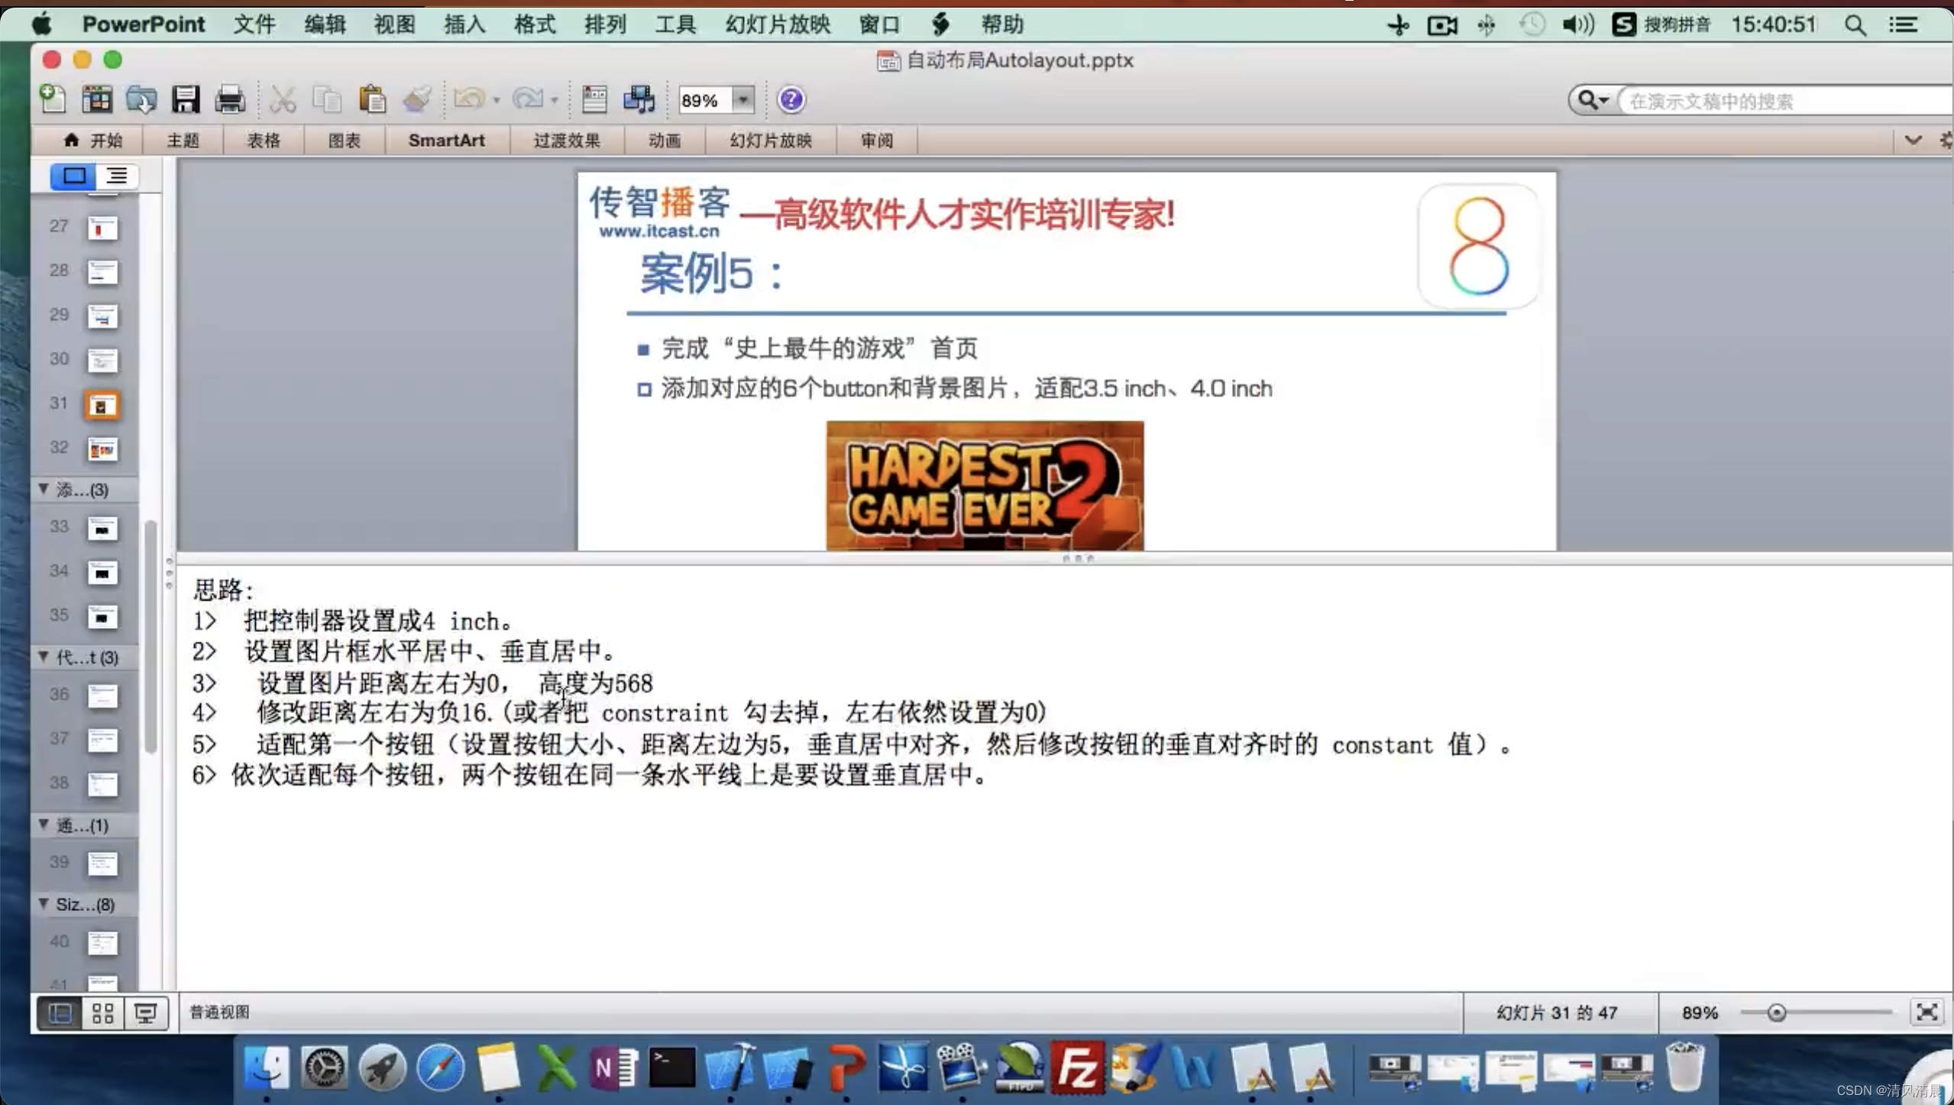The width and height of the screenshot is (1954, 1105).
Task: Click the Hardest Game Ever 2 image
Action: click(985, 485)
